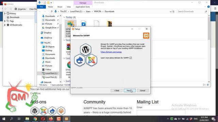
Task: Open Windows taskbar search
Action: click(12, 119)
